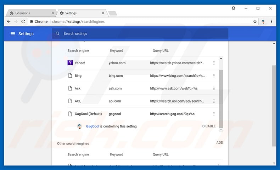This screenshot has width=280, height=170.
Task: Select the ask.com keyword
Action: tap(115, 88)
